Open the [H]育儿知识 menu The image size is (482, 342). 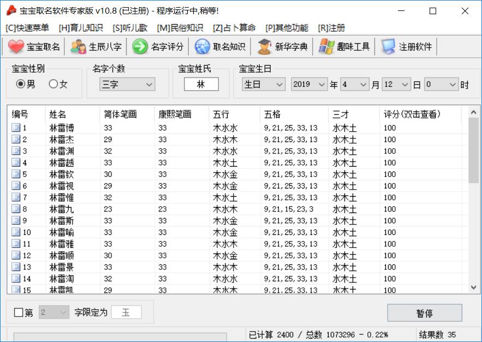tap(81, 28)
